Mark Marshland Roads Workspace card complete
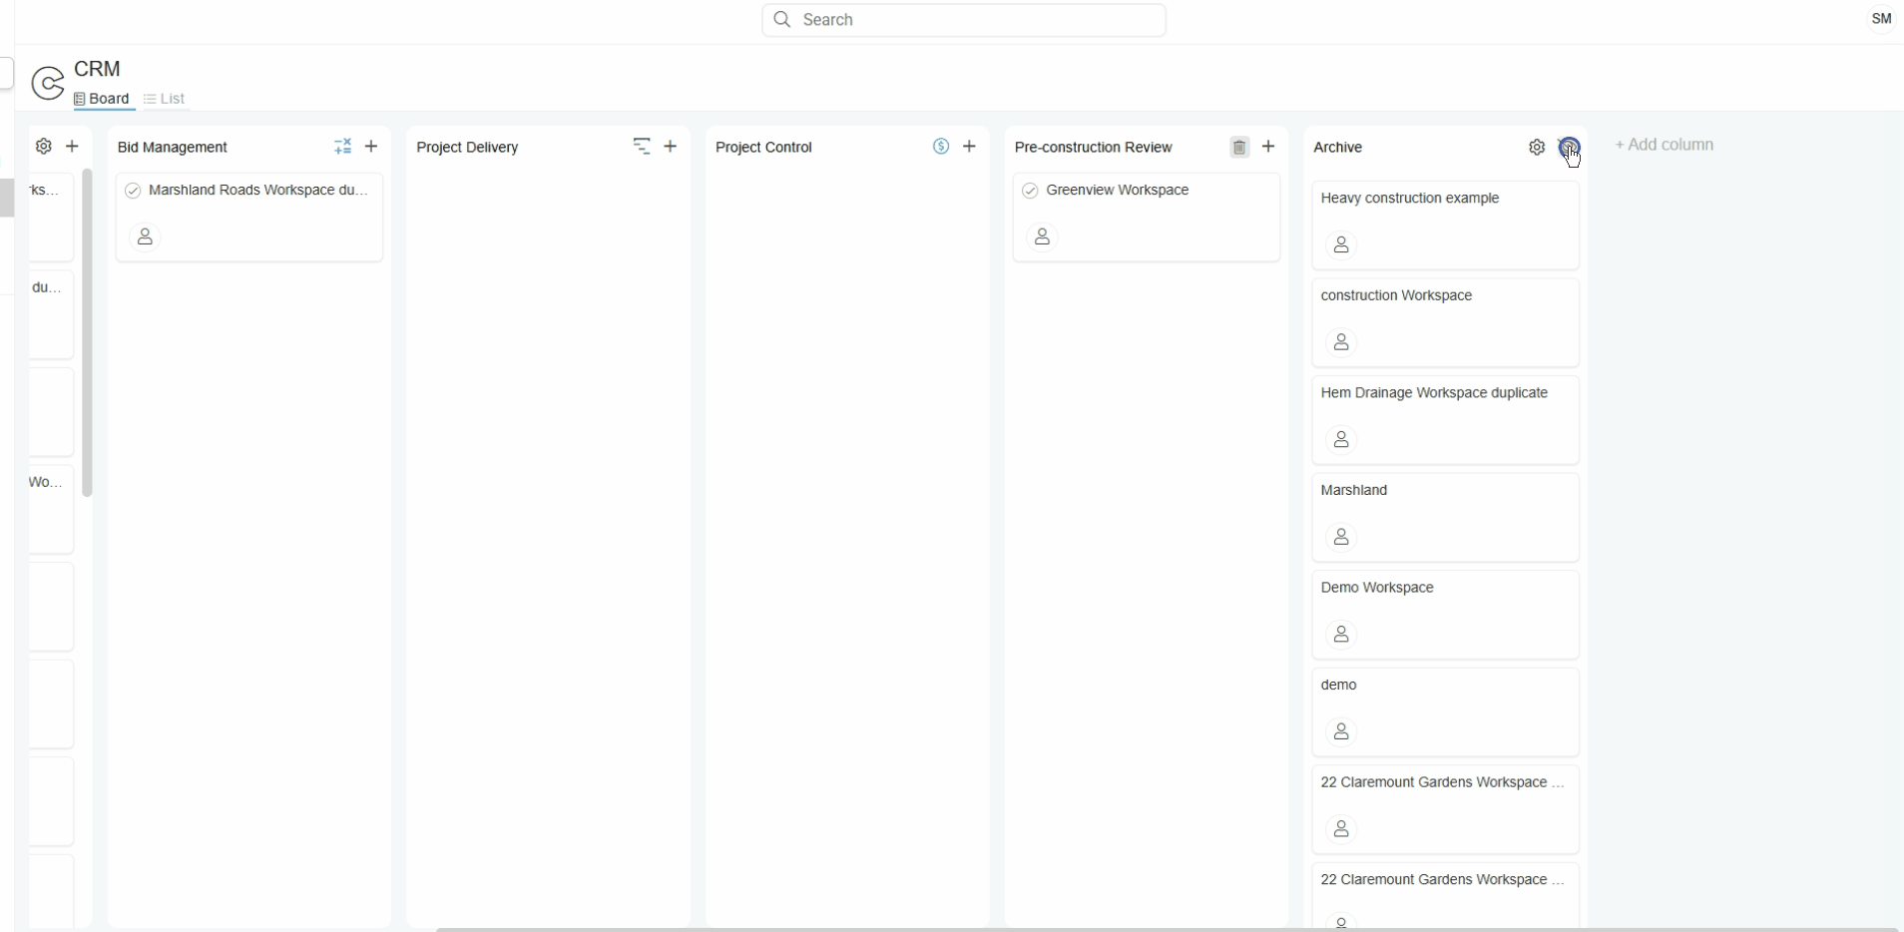The width and height of the screenshot is (1904, 932). click(x=134, y=191)
